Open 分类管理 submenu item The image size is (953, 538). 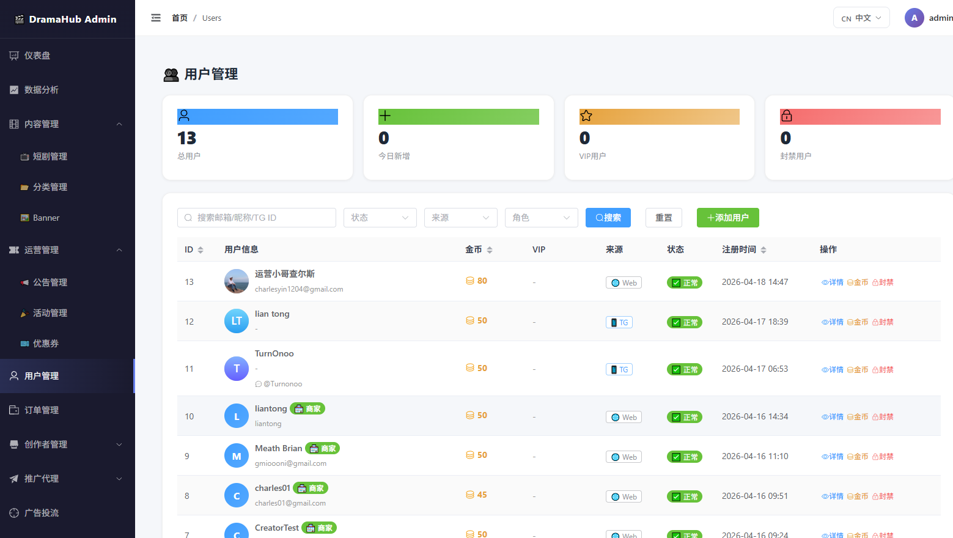67,187
